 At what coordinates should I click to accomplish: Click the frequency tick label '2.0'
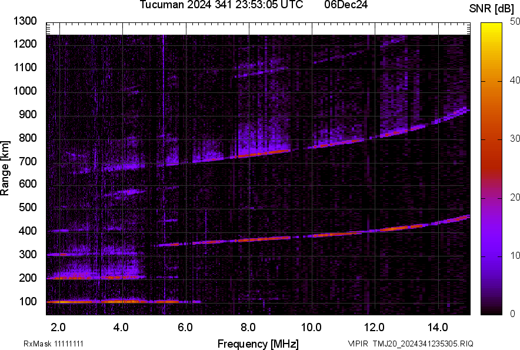pos(58,328)
